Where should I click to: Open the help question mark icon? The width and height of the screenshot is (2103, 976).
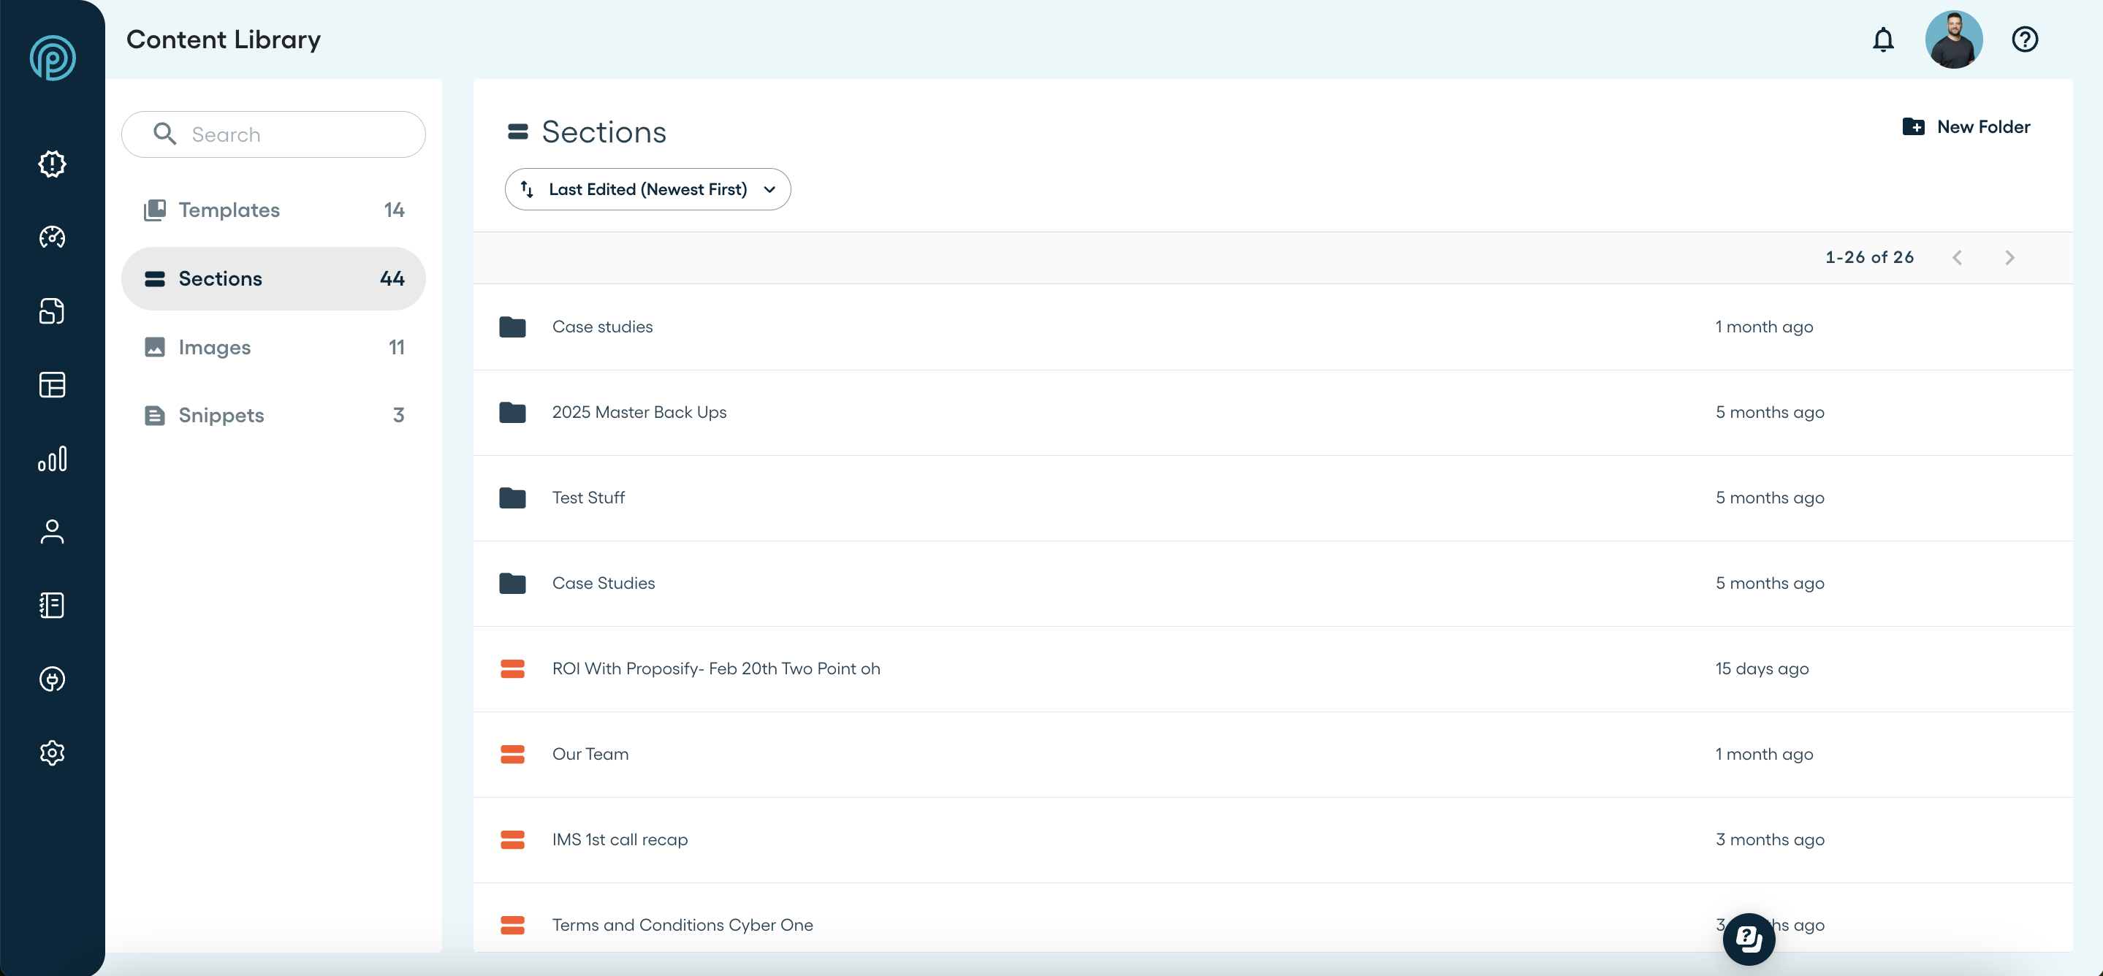pyautogui.click(x=2025, y=39)
